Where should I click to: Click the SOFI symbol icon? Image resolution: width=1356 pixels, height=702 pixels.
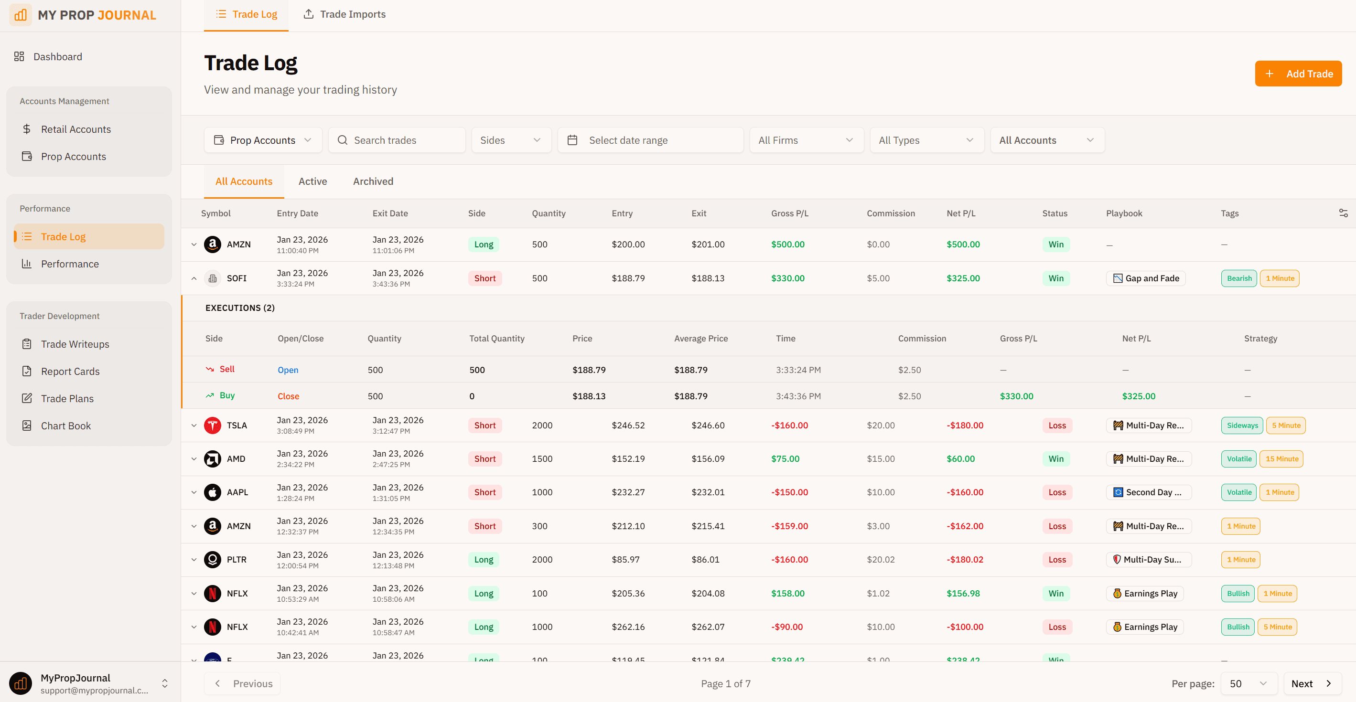pyautogui.click(x=212, y=278)
